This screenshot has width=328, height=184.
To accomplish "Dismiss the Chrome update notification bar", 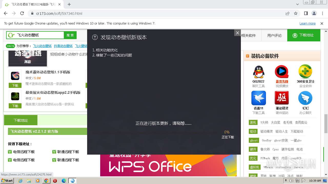I will click(322, 23).
